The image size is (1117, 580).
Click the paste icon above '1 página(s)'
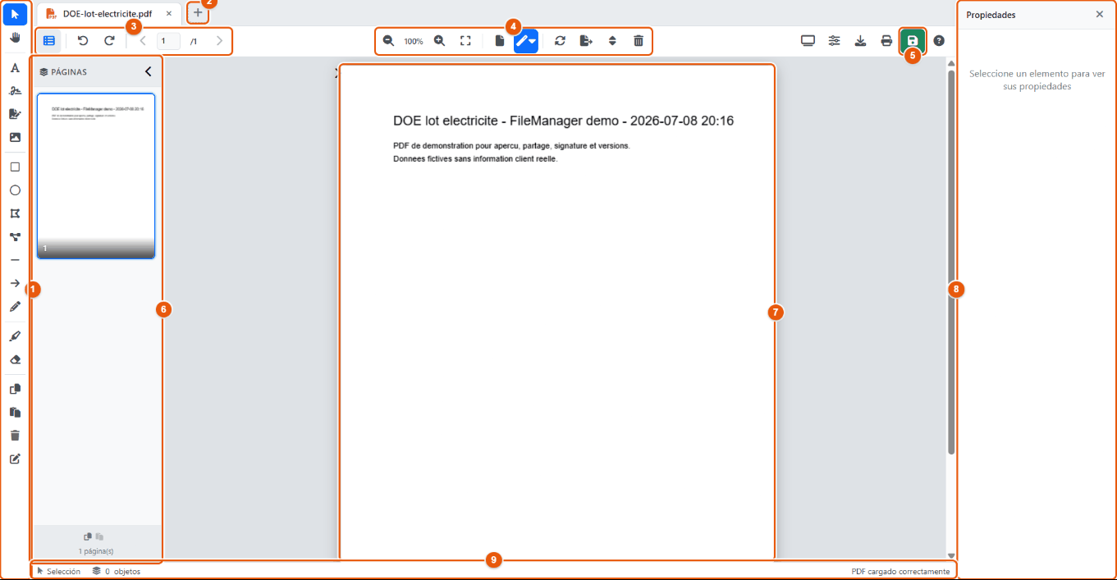pyautogui.click(x=99, y=536)
